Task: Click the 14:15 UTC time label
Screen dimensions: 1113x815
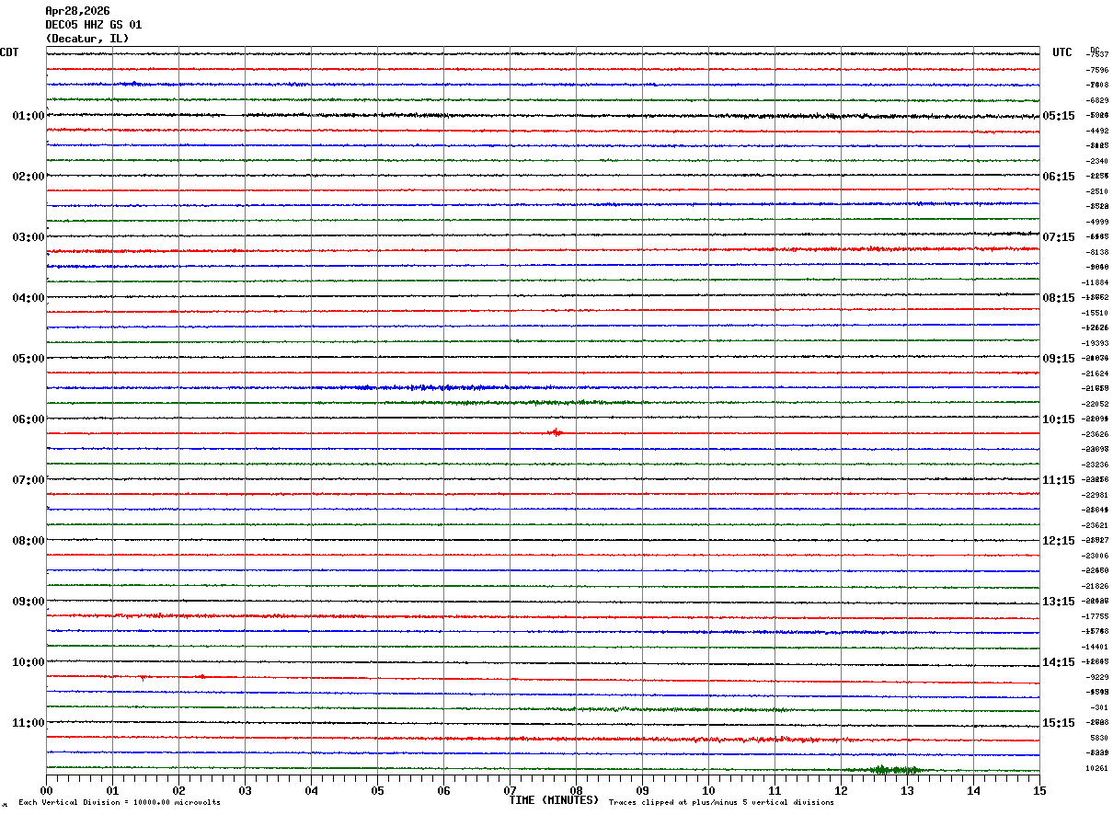Action: [1060, 662]
